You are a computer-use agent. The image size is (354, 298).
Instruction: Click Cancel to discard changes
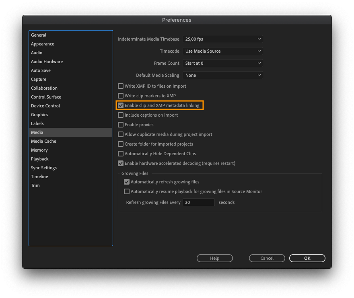267,258
